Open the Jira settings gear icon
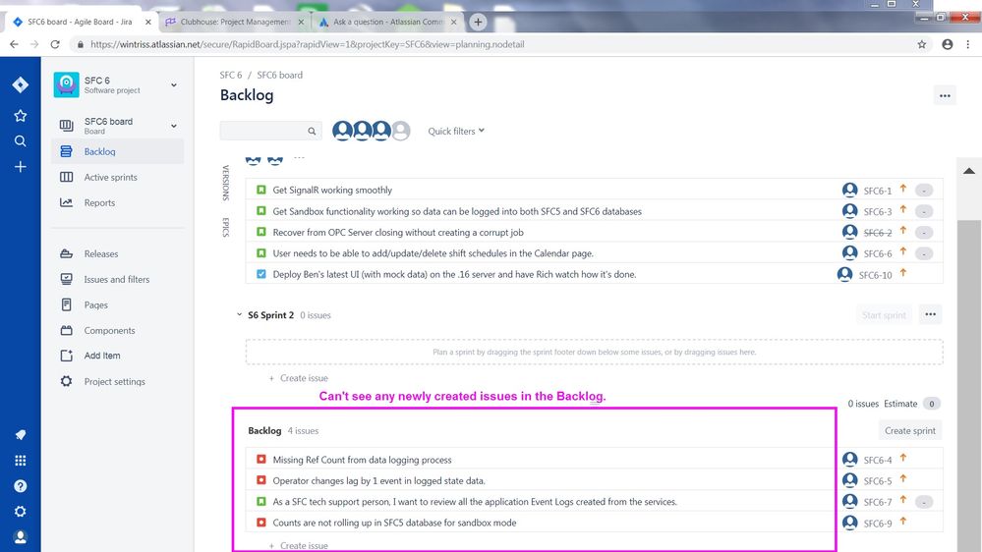 [x=20, y=512]
